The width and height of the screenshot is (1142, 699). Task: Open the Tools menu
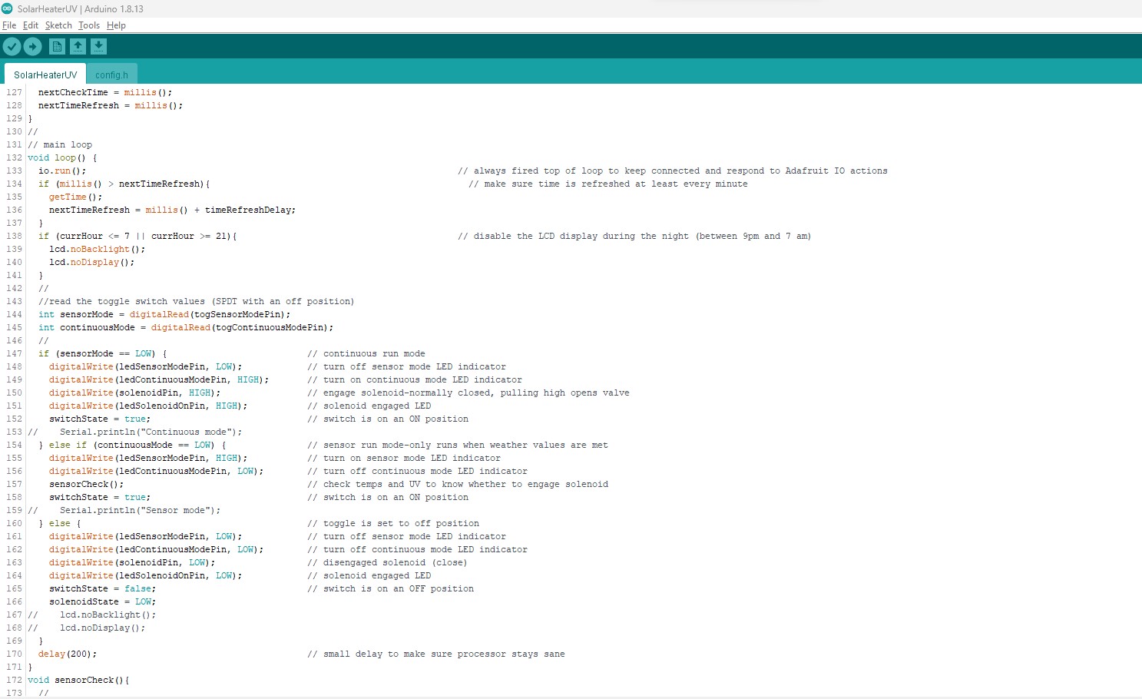coord(89,25)
